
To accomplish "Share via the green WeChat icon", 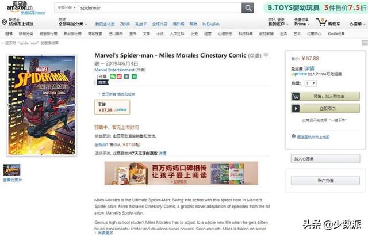I will 113,77.
